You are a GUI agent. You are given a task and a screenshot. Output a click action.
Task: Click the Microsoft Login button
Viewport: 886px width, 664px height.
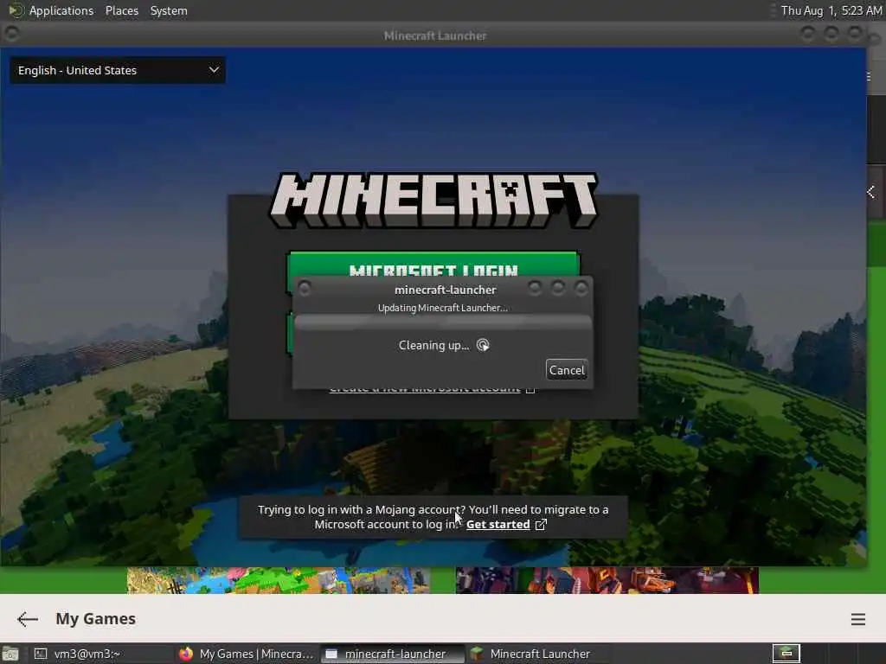[x=433, y=265]
